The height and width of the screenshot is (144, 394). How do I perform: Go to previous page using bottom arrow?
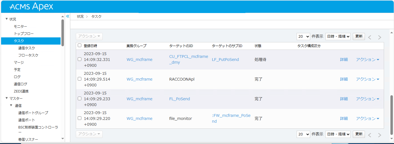(370, 135)
